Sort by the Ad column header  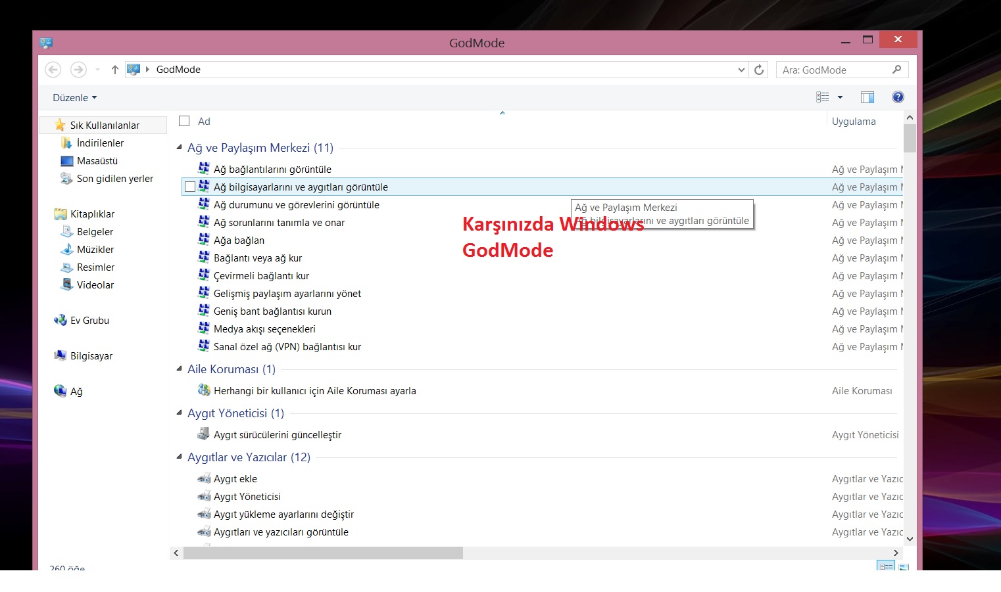204,122
